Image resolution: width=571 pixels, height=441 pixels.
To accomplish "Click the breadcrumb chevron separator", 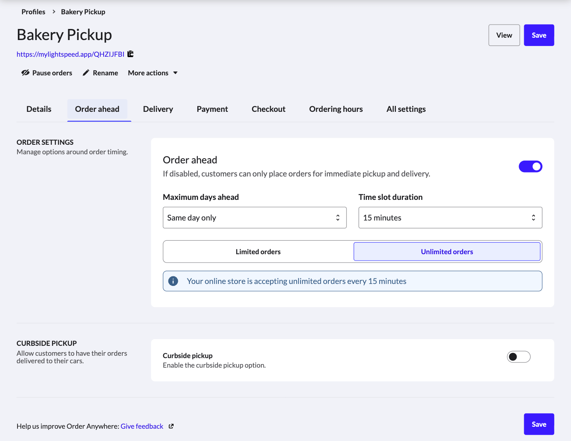I will [54, 12].
